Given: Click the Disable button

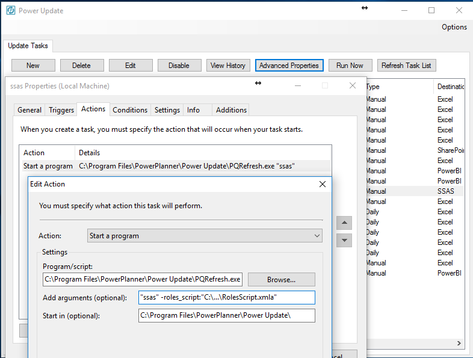Looking at the screenshot, I should pos(179,66).
